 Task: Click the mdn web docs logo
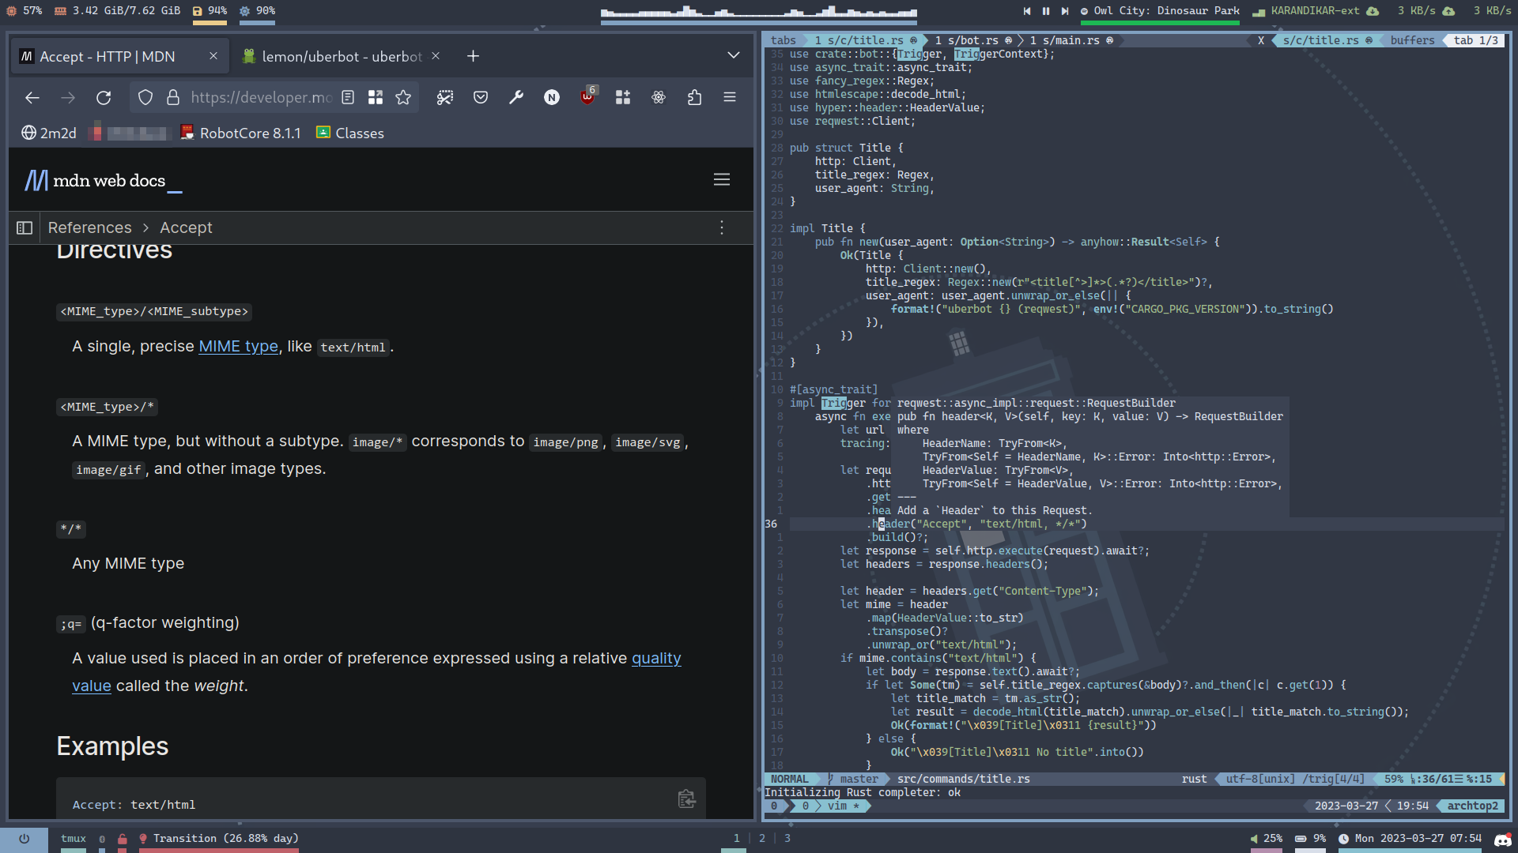click(103, 181)
